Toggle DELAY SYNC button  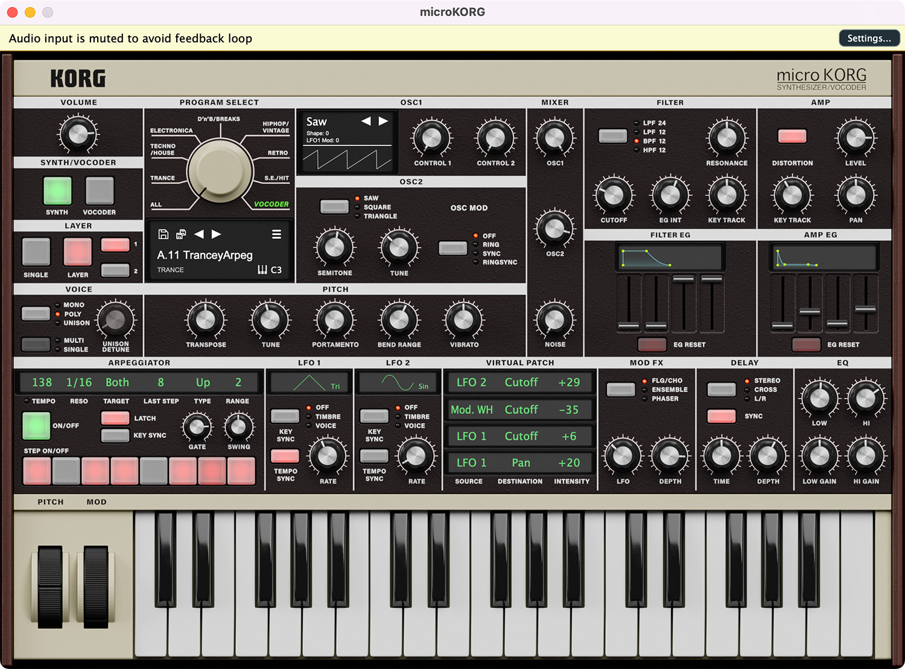[x=722, y=416]
